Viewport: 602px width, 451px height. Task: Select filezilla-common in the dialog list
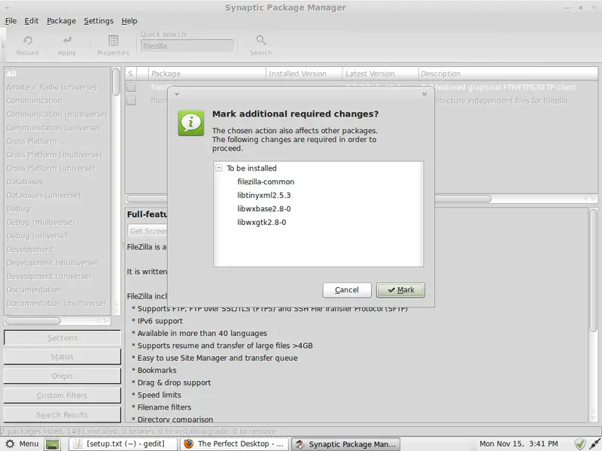tap(266, 182)
